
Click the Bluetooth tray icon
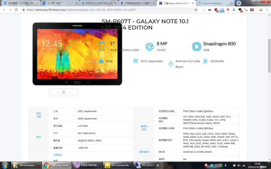coord(225,165)
